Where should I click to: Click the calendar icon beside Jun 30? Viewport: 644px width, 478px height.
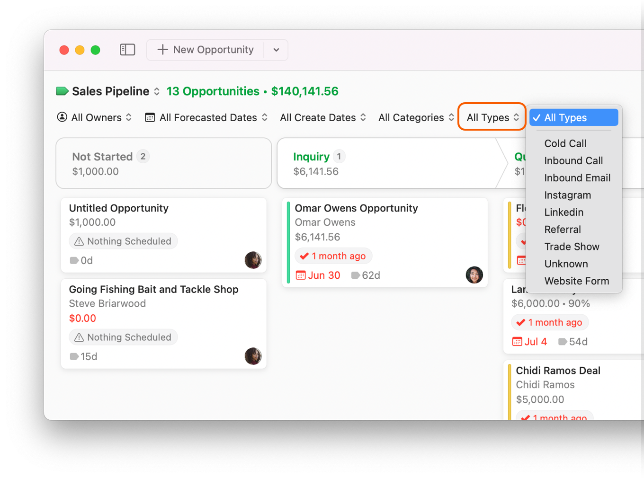click(302, 275)
